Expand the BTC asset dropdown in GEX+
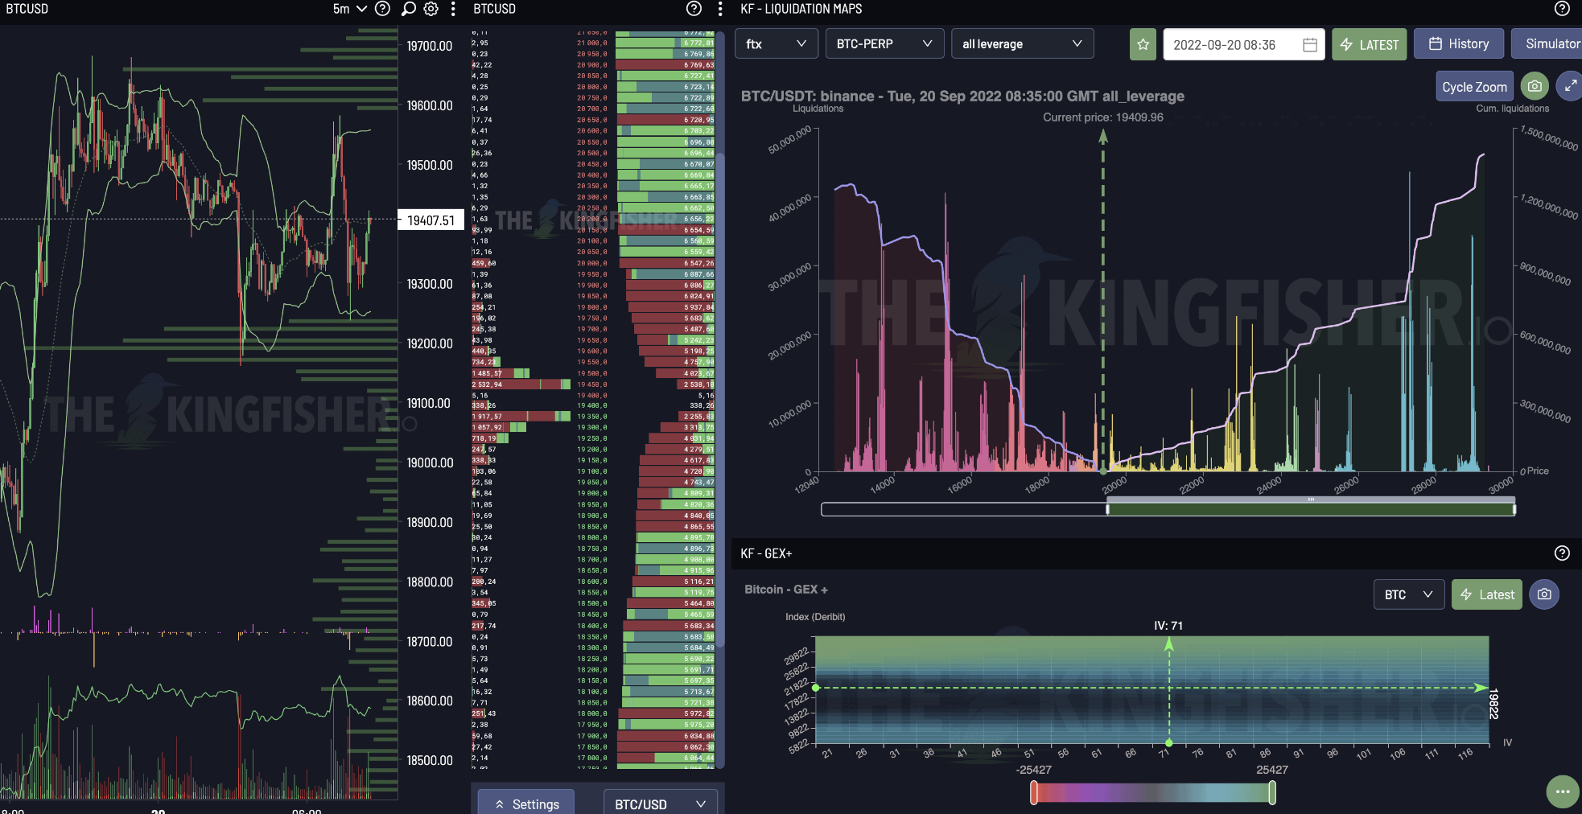 click(1408, 594)
